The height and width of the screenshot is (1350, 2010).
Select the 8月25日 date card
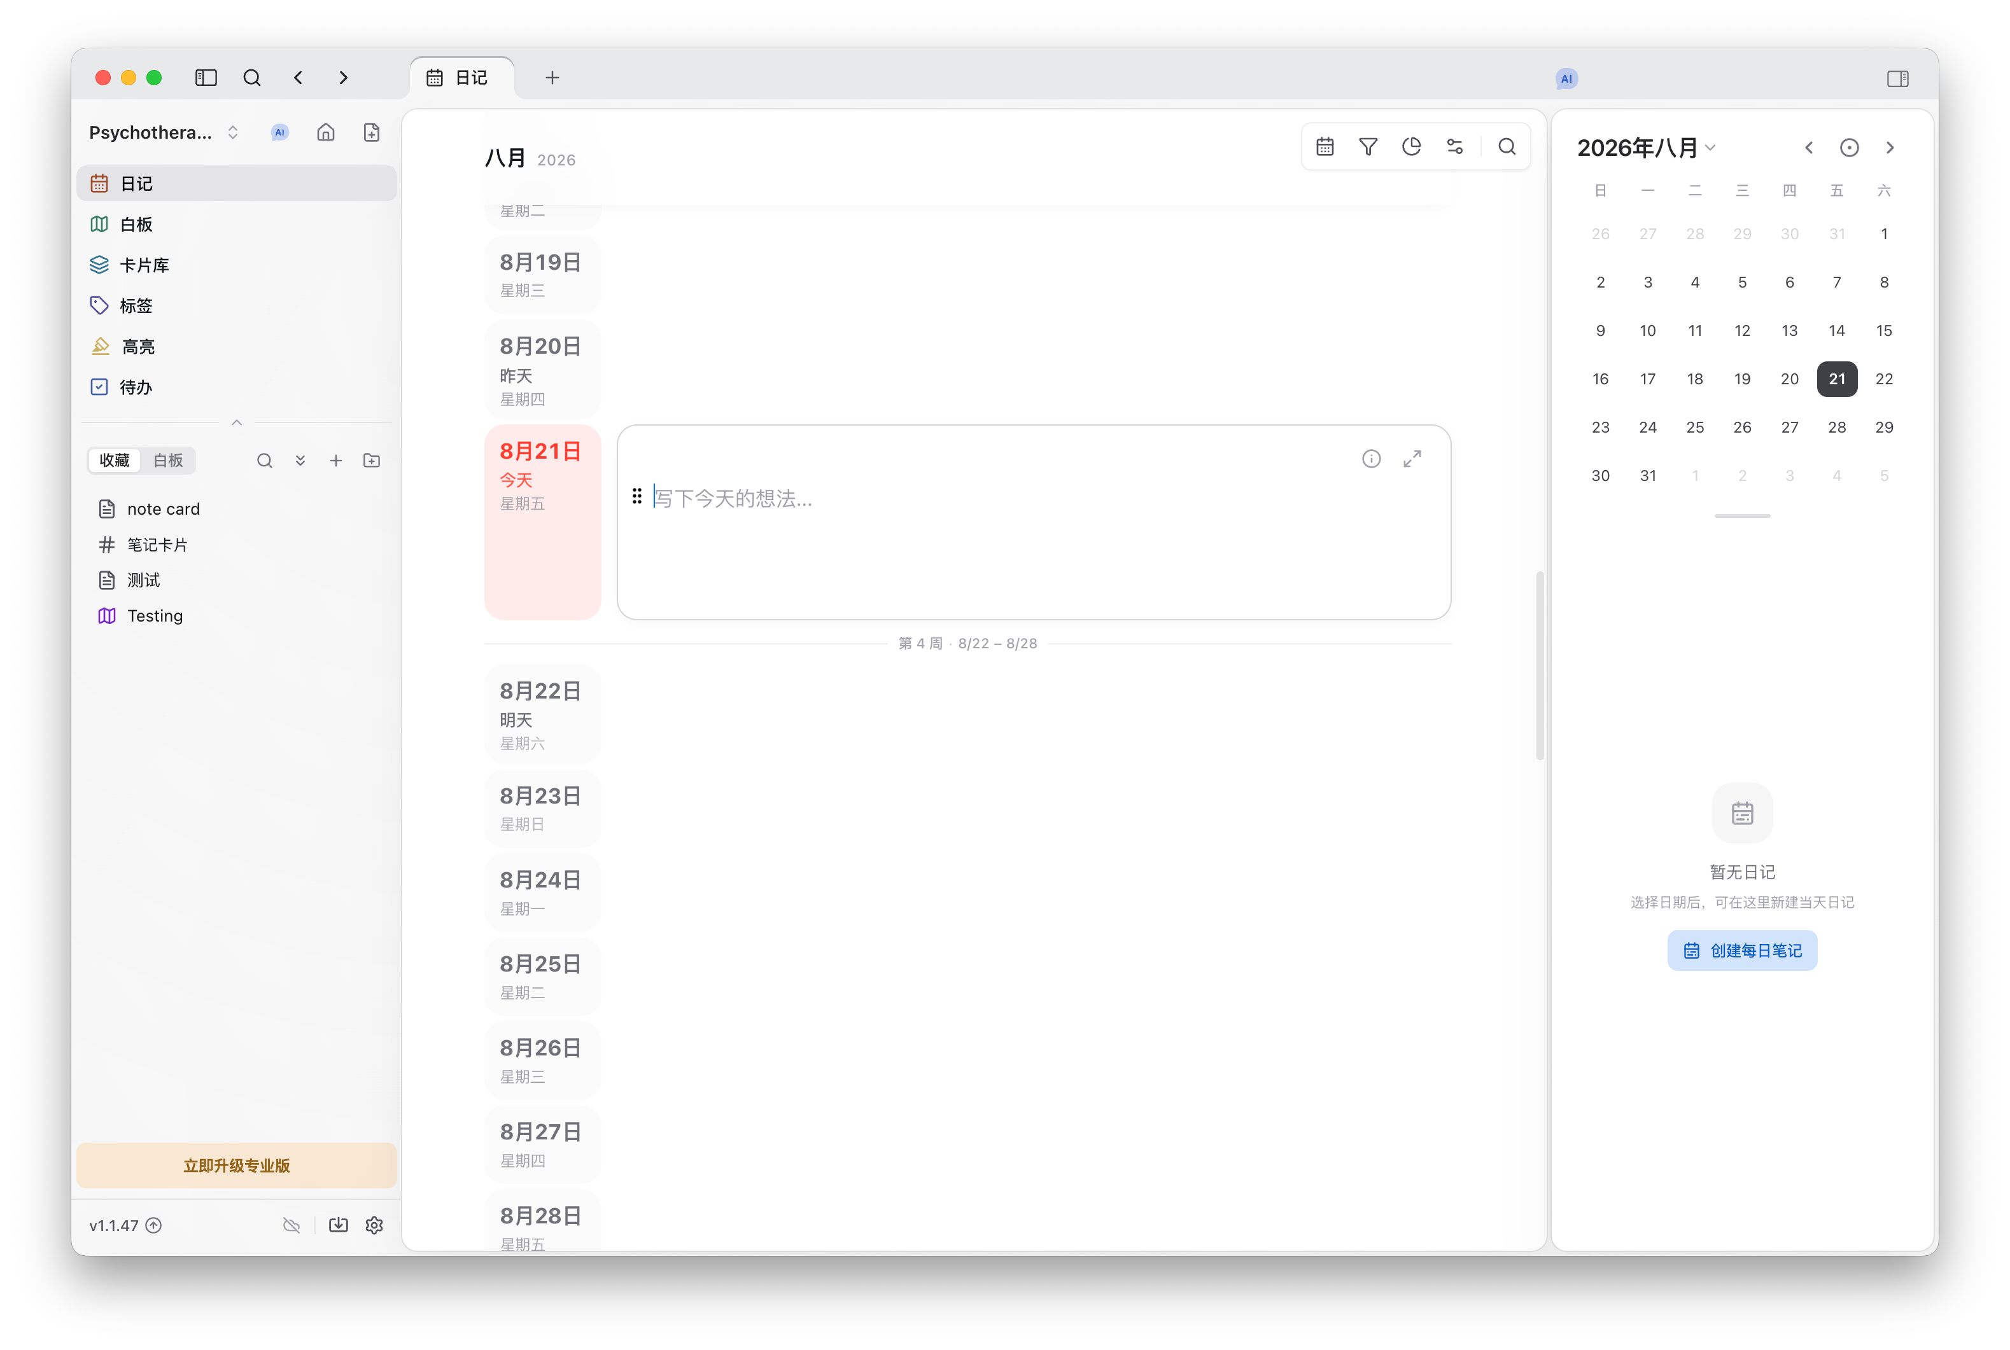(542, 977)
